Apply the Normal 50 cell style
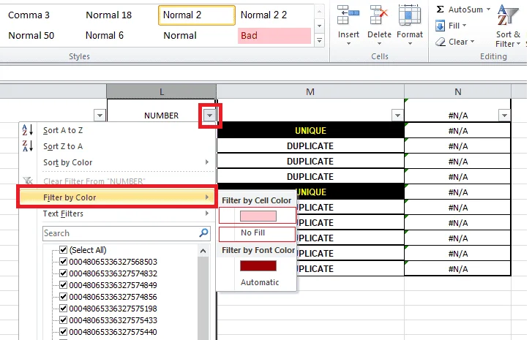Screen dimensions: 532x340 pyautogui.click(x=31, y=36)
